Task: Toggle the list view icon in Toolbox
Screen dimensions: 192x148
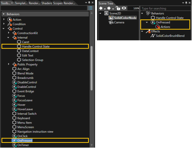Action: 90,8
